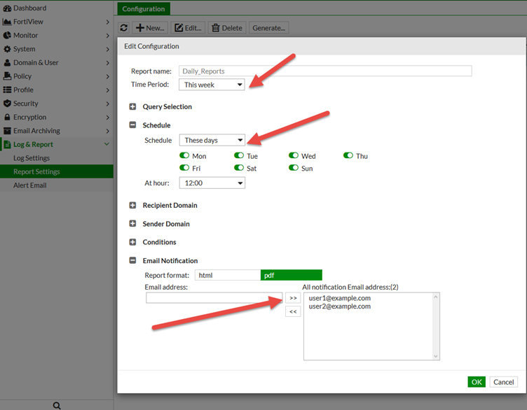Click the << remove email address button
The height and width of the screenshot is (410, 527).
(x=293, y=311)
